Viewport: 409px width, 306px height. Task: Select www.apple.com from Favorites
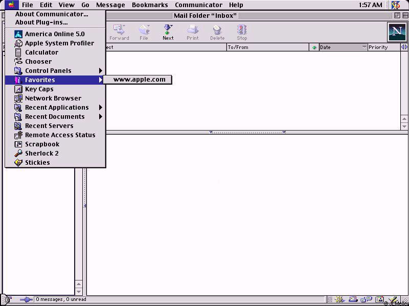click(x=139, y=80)
